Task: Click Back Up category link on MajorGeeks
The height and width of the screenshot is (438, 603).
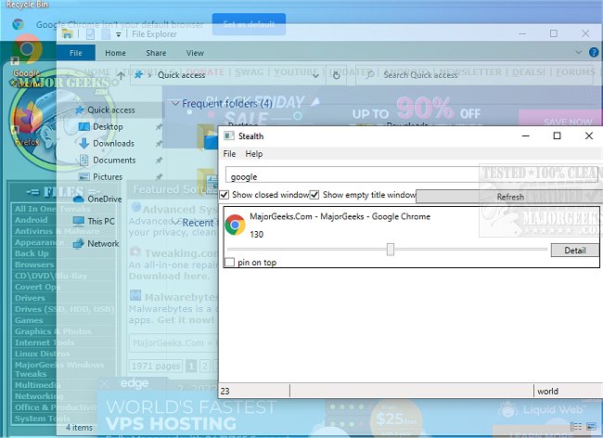Action: 32,253
